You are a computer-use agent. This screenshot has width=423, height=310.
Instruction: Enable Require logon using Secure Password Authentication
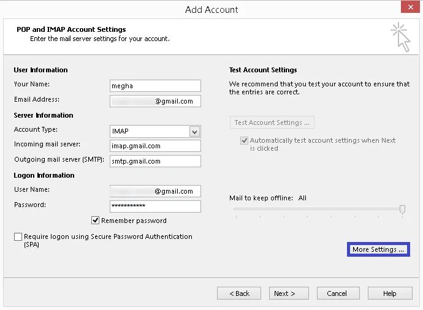[18, 236]
